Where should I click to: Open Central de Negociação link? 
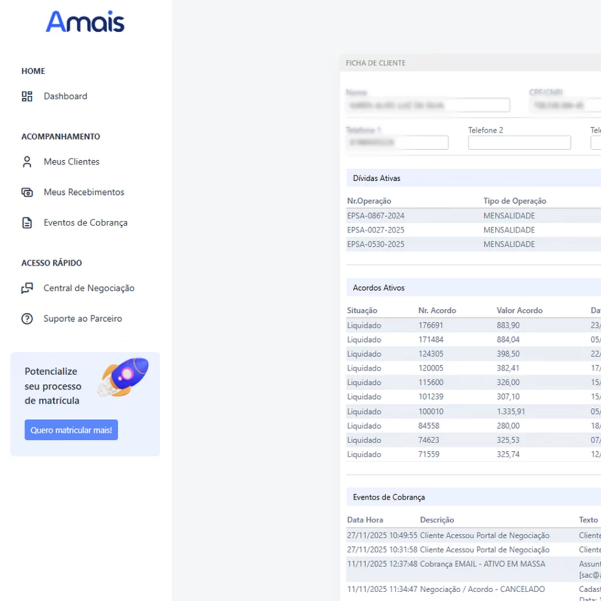[89, 288]
